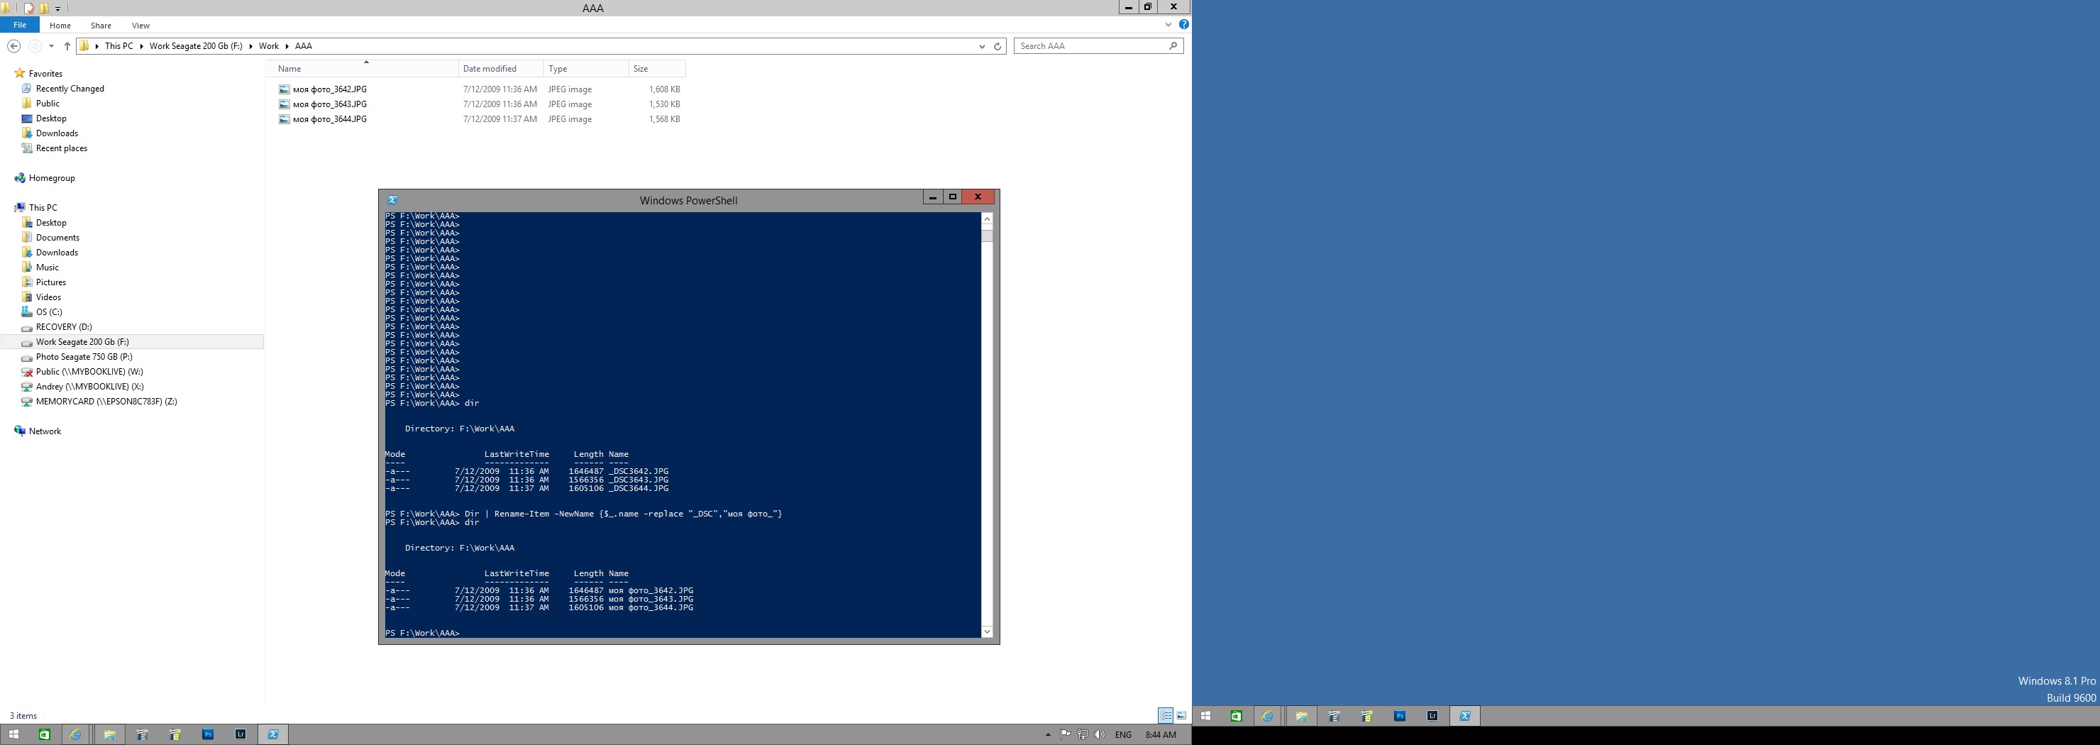Open the File menu tab
This screenshot has width=2100, height=745.
point(20,26)
